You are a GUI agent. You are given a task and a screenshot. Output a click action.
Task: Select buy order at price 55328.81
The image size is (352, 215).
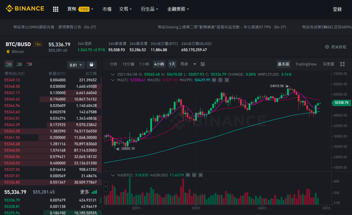pyautogui.click(x=51, y=207)
